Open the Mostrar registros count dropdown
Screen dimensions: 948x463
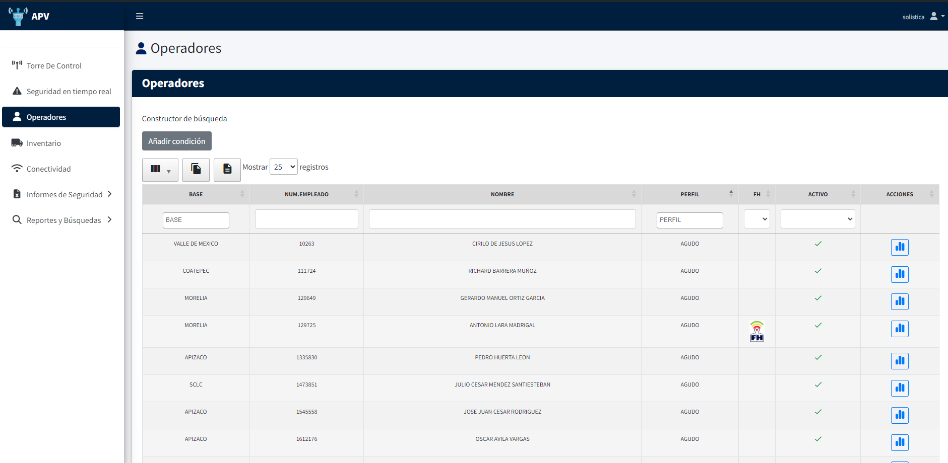[x=284, y=167]
